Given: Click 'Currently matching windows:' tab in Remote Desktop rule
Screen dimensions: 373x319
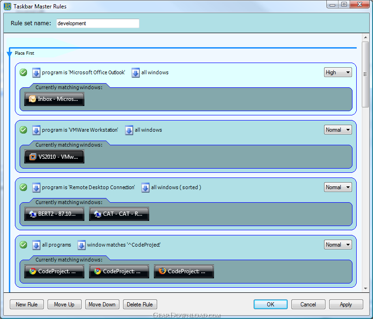Looking at the screenshot, I should (x=69, y=202).
